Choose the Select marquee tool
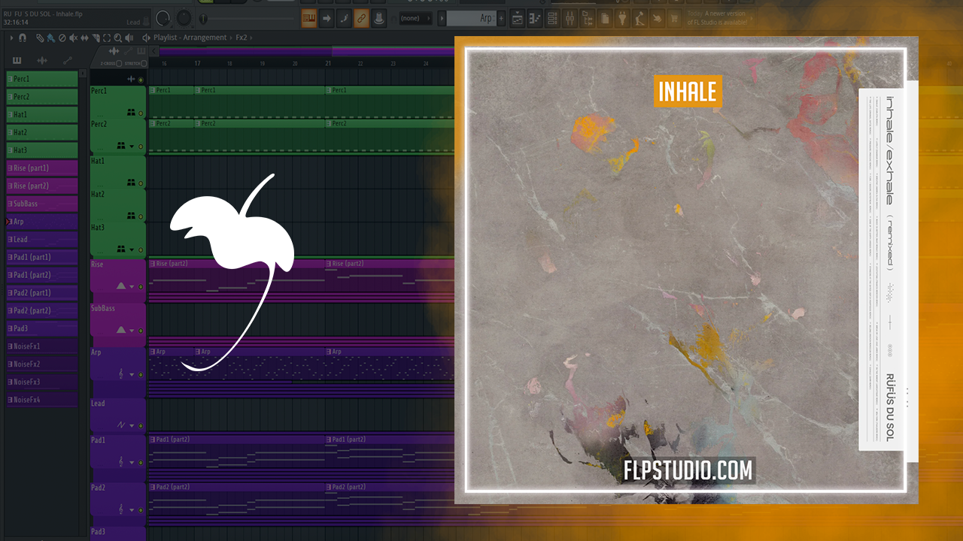Screen dimensions: 963x541 [107, 38]
